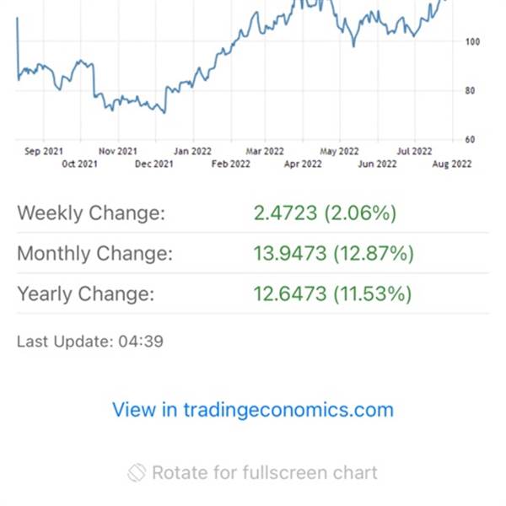Click the Aug 2022 axis label
The image size is (506, 506).
point(452,164)
